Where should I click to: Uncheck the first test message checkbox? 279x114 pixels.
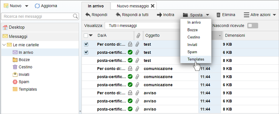[x=86, y=45]
